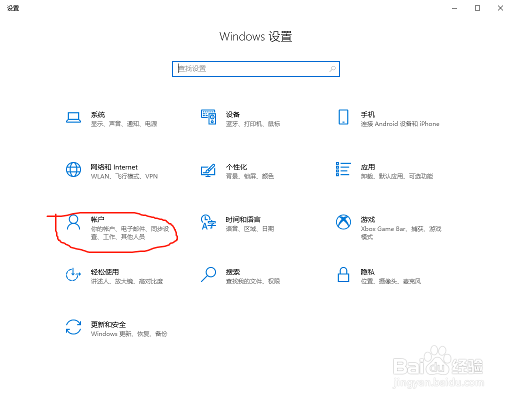The width and height of the screenshot is (512, 400).
Task: Open the 手机 settings title
Action: pyautogui.click(x=367, y=114)
